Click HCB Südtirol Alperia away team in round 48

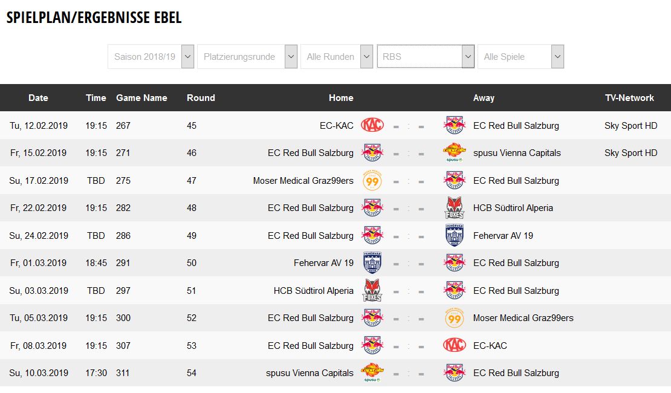(513, 208)
